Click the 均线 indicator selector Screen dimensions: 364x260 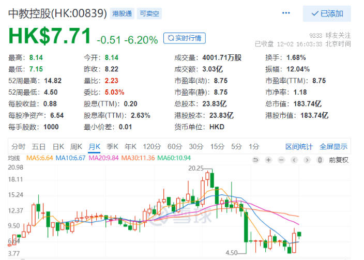pos(15,158)
